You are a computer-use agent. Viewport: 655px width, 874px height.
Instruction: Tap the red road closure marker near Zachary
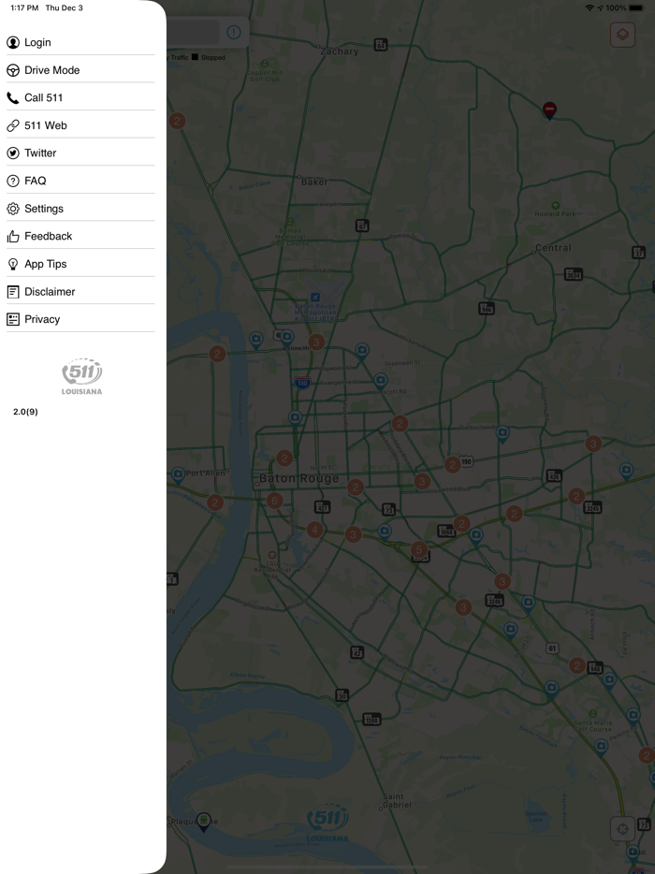coord(550,109)
